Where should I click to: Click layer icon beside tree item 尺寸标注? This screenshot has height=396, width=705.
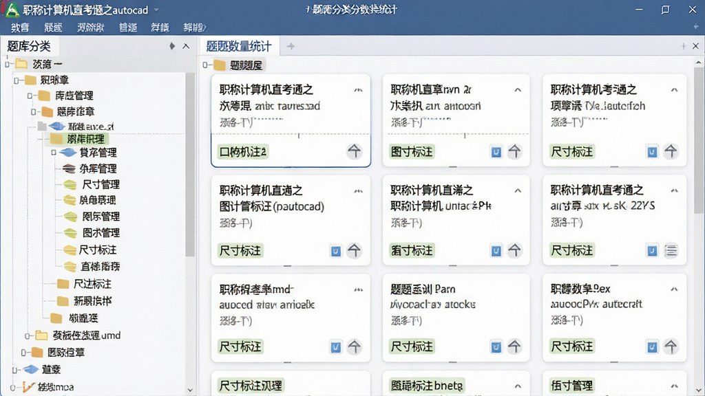pos(70,250)
